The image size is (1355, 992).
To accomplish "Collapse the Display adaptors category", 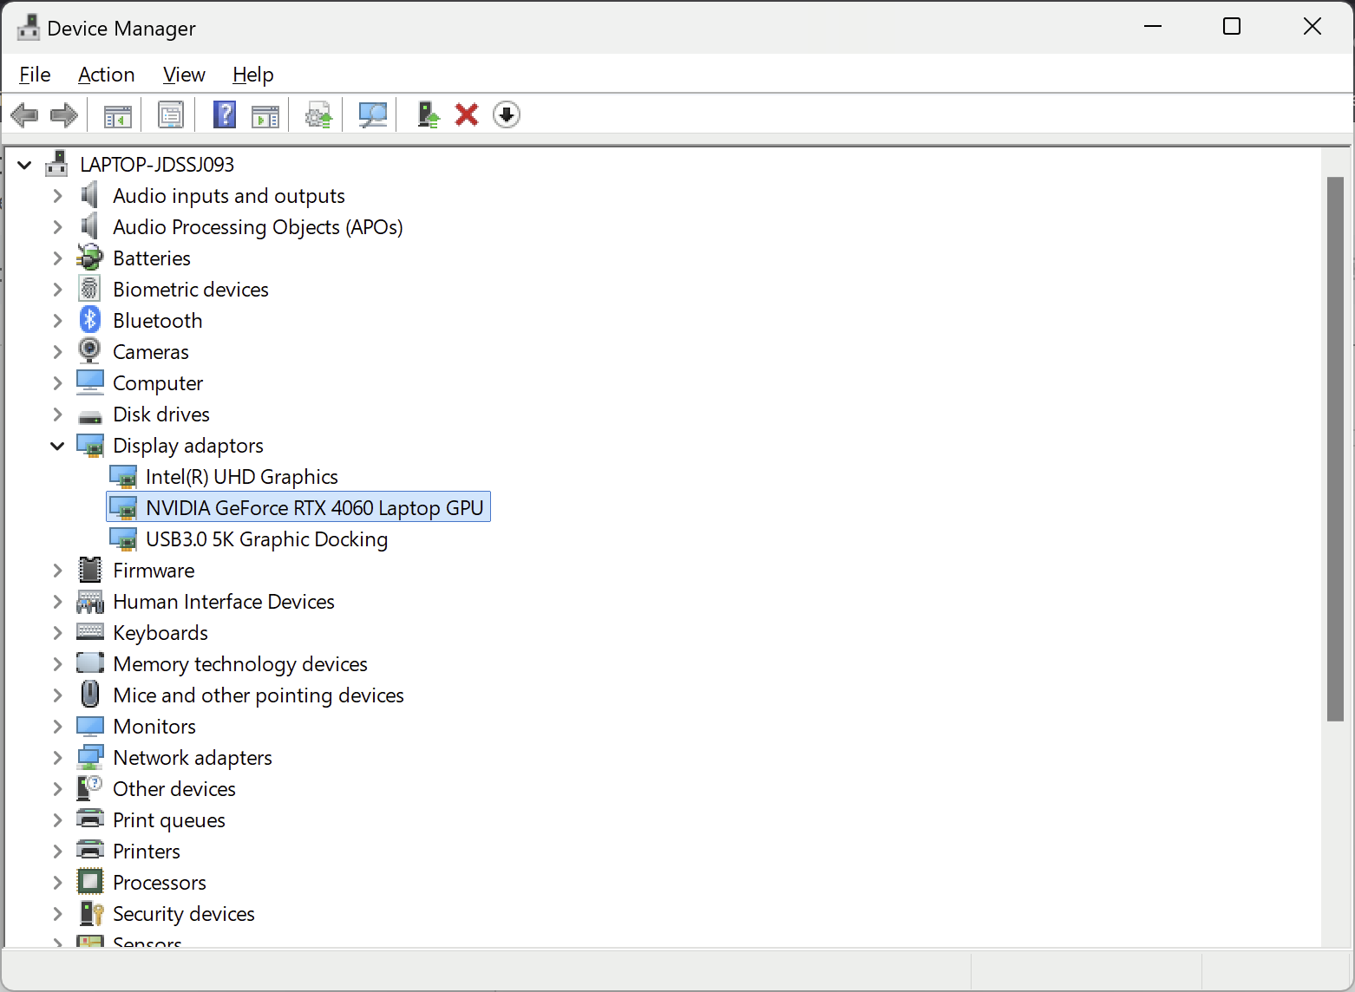I will coord(57,446).
